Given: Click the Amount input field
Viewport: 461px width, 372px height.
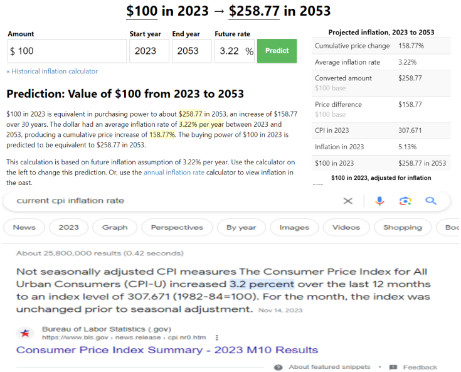Looking at the screenshot, I should pos(67,51).
